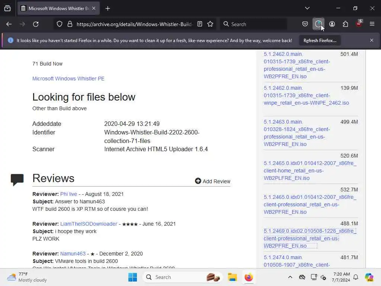Screen dimensions: 381x286
Task: Click the display cast tray icon
Action: click(314, 277)
